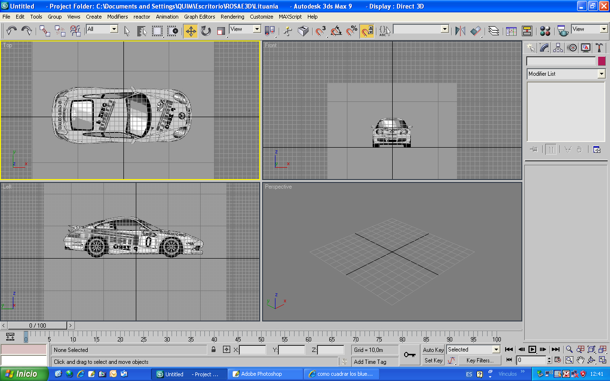
Task: Open the Material Editor spheres icon
Action: point(545,31)
